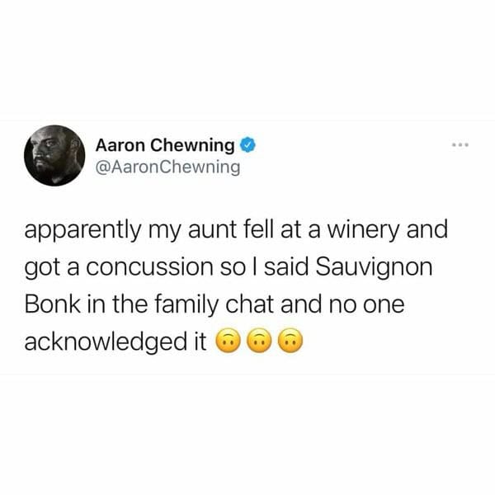495x495 pixels.
Task: Click the word "said" in the tweet
Action: click(286, 267)
